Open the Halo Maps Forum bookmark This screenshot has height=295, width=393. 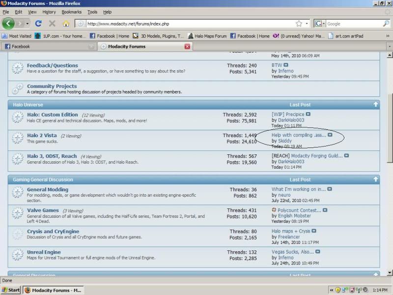(207, 36)
